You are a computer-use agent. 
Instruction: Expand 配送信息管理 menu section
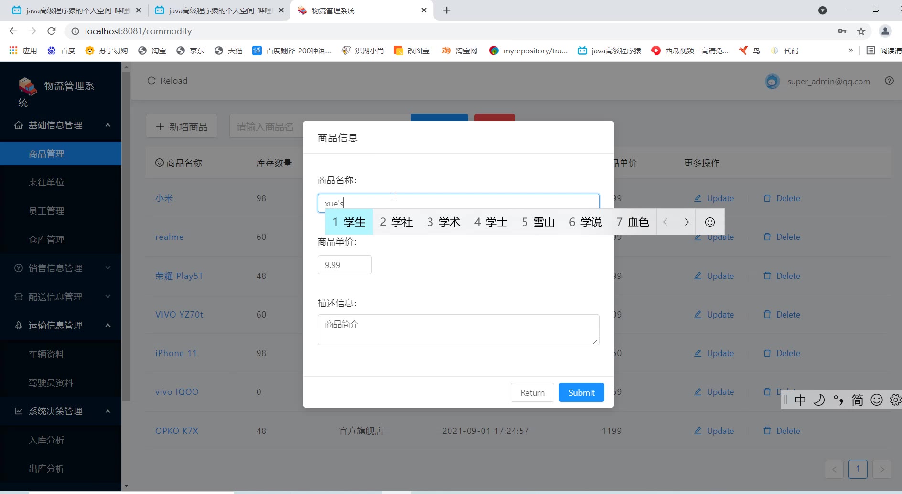coord(61,297)
